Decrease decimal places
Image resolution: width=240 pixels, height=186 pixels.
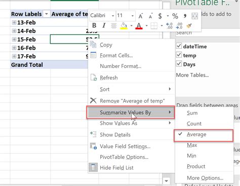coord(179,26)
